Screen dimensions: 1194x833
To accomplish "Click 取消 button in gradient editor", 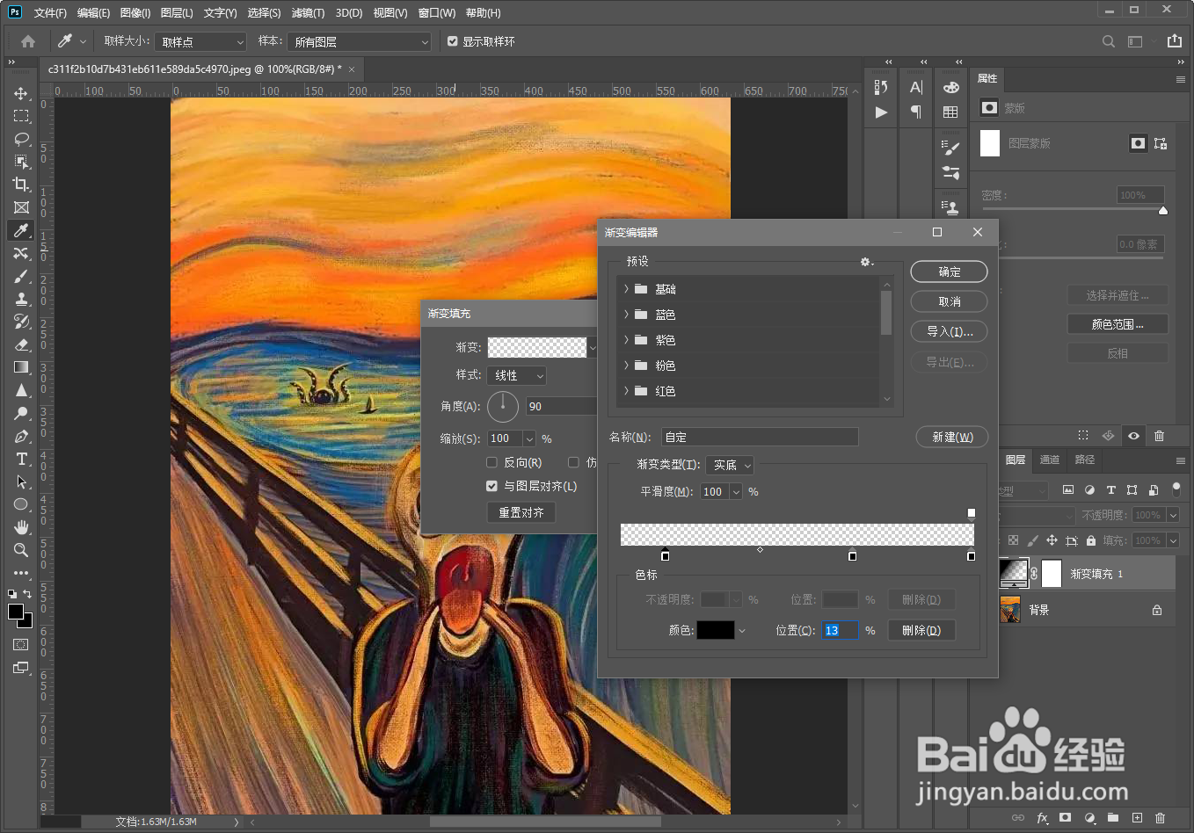I will point(949,301).
